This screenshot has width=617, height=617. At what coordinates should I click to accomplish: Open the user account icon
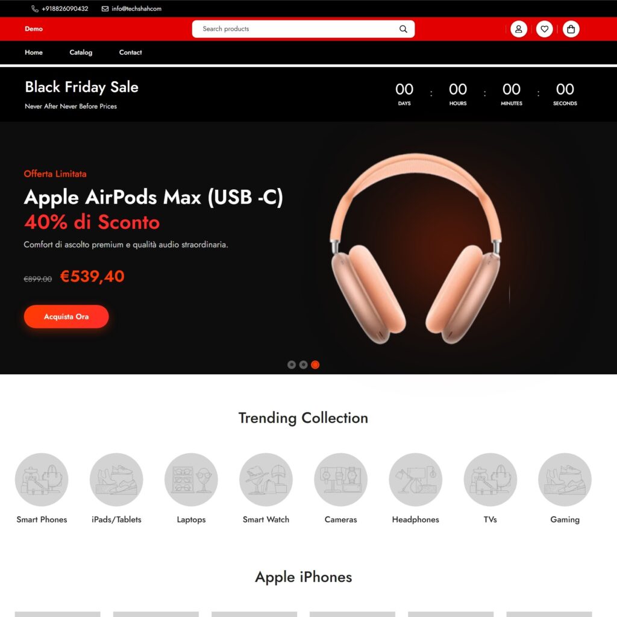[x=519, y=29]
